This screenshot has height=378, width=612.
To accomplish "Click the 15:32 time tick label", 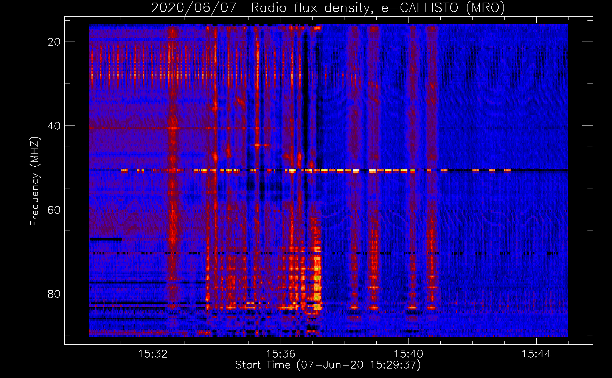I will (x=153, y=354).
